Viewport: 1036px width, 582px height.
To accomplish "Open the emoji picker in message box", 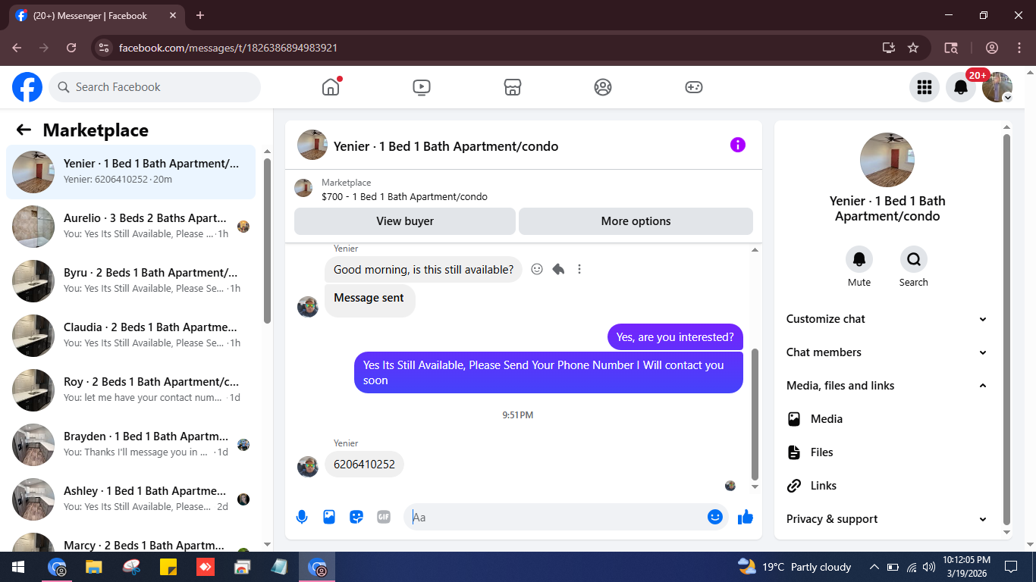I will click(x=714, y=517).
